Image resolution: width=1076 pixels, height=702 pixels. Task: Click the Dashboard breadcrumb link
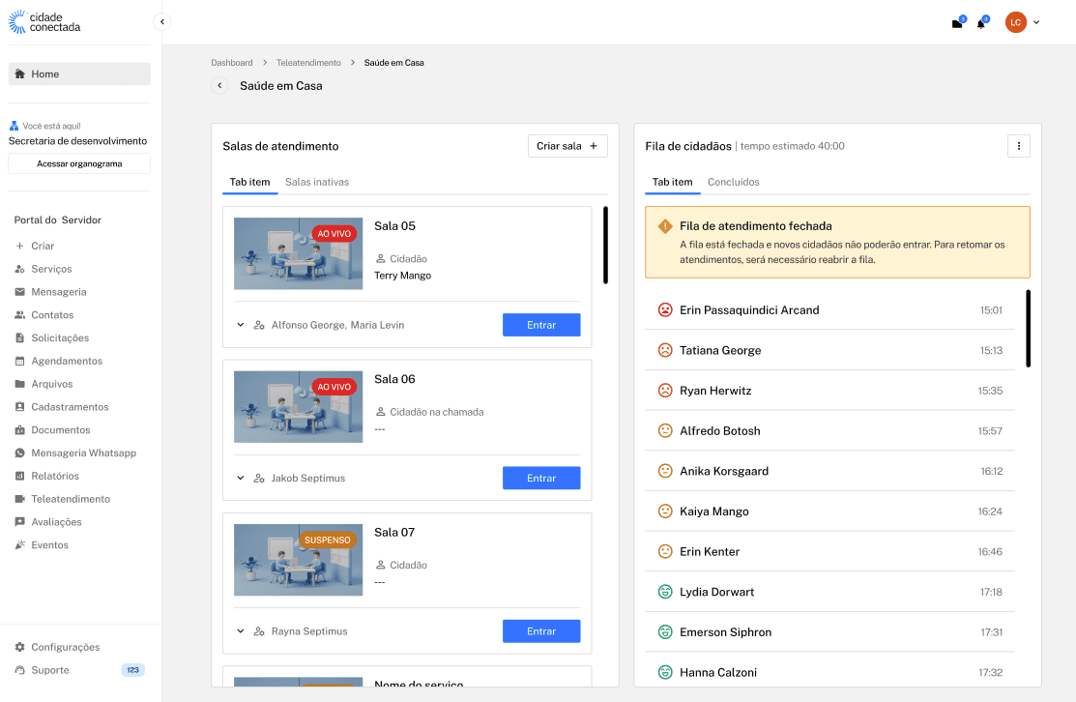click(x=232, y=63)
